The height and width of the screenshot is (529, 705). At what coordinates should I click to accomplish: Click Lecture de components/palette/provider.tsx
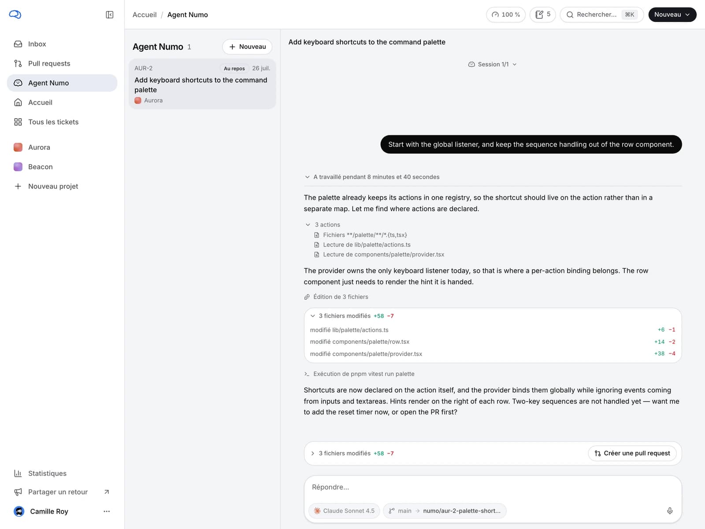[x=379, y=254]
